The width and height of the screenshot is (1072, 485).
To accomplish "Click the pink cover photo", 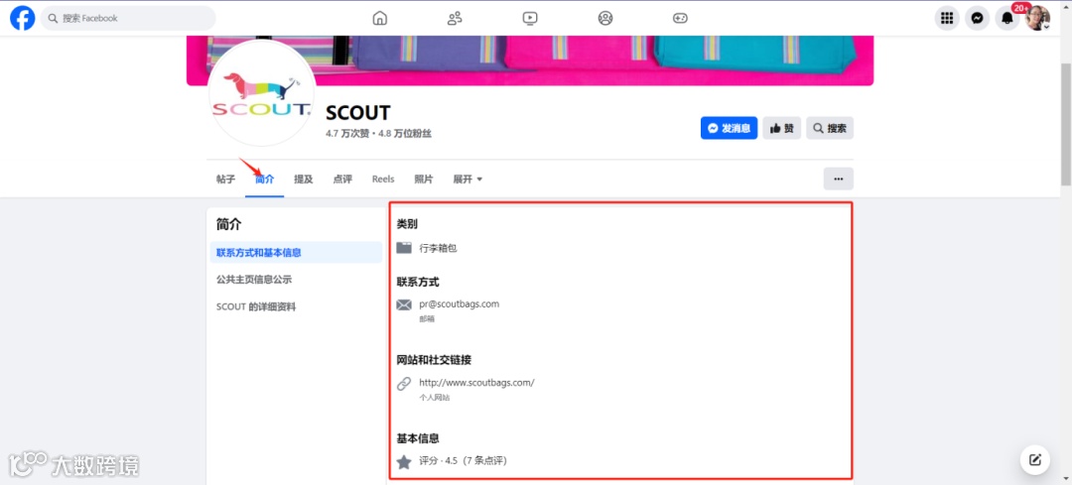I will coord(530,61).
